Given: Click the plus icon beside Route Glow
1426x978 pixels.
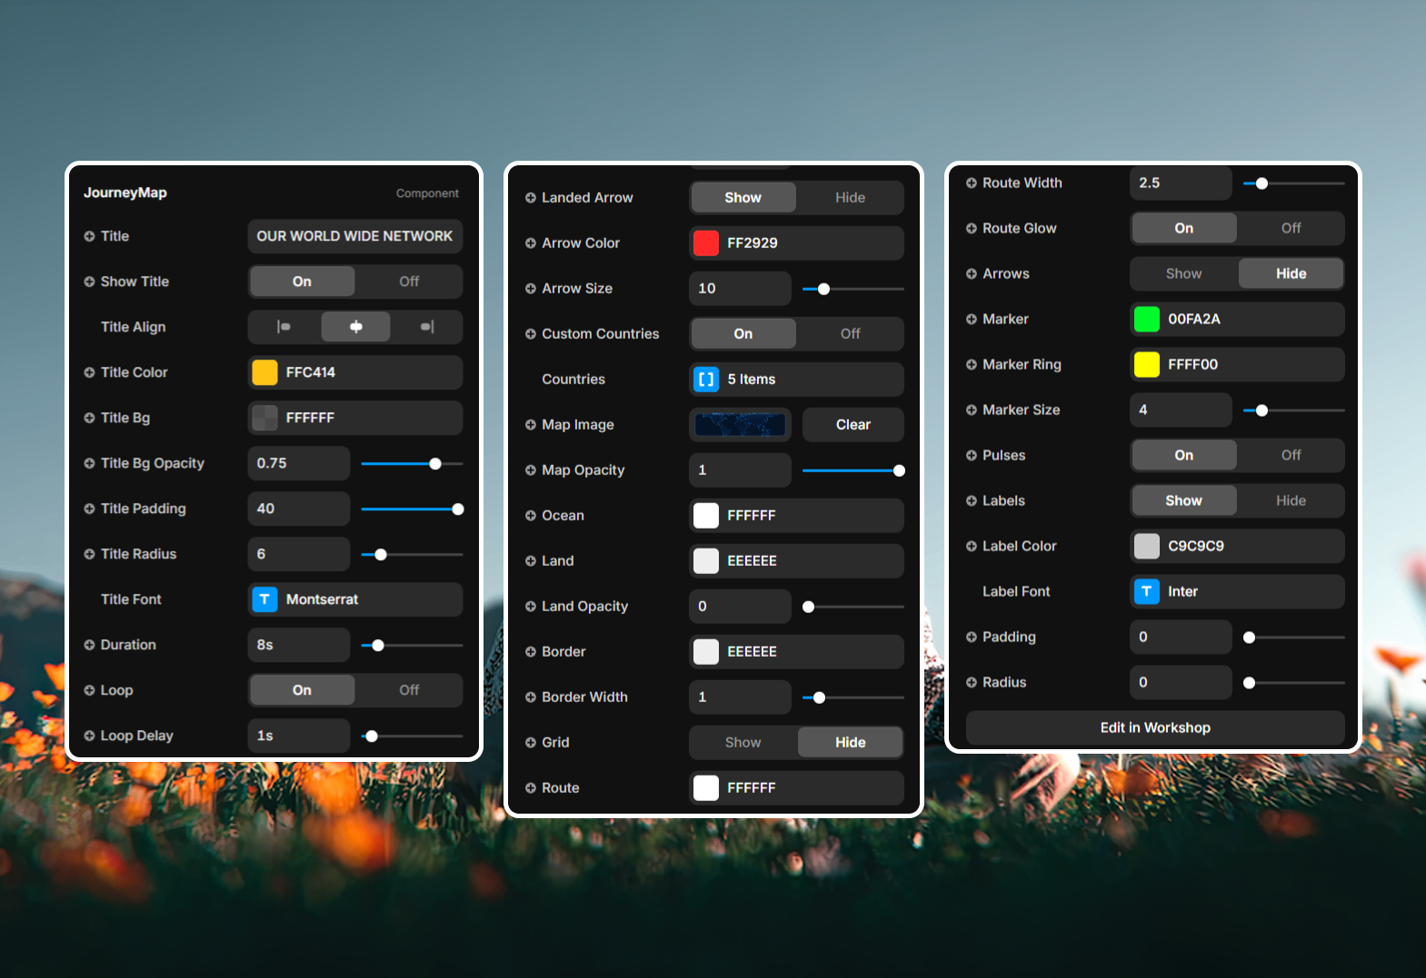Looking at the screenshot, I should click(972, 229).
